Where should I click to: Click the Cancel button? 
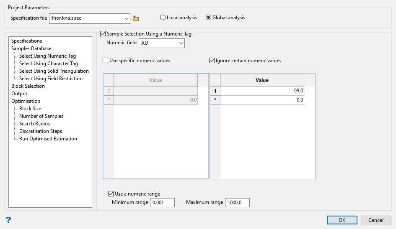coord(375,220)
